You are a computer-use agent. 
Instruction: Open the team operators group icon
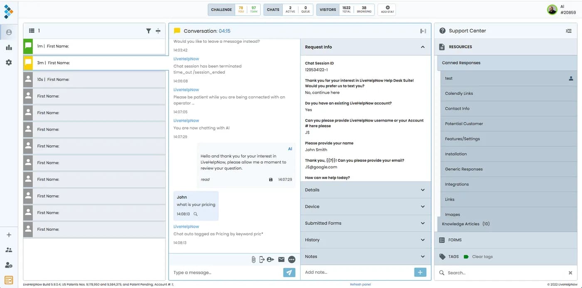(x=9, y=250)
